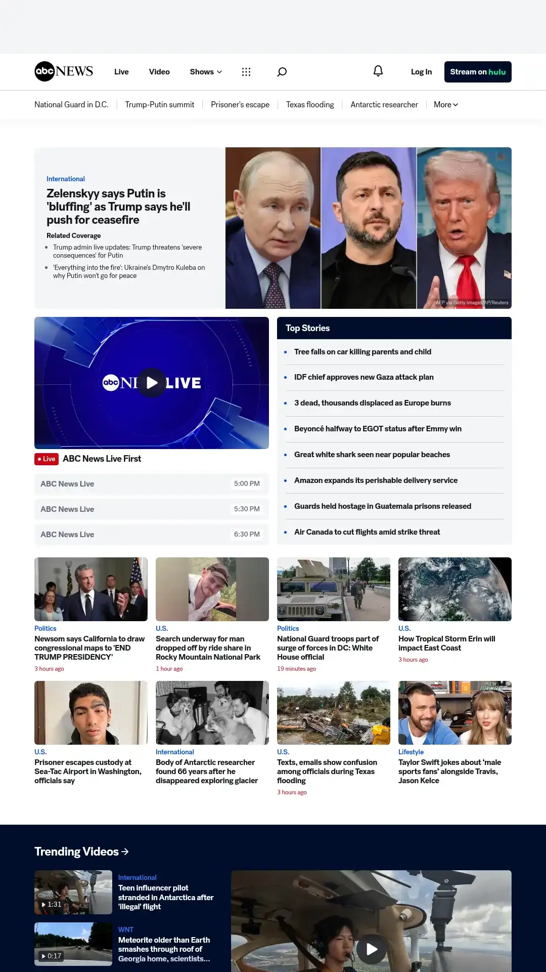
Task: Select Texas flooding topic
Action: click(310, 104)
